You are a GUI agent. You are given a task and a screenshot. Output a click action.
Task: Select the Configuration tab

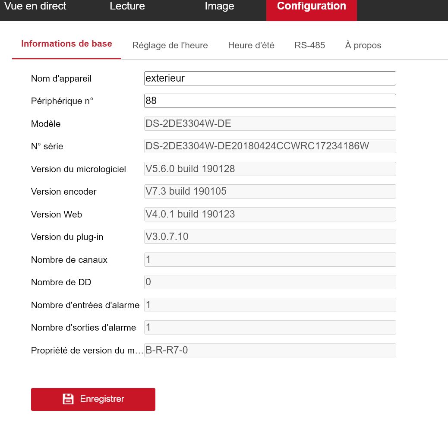[311, 6]
